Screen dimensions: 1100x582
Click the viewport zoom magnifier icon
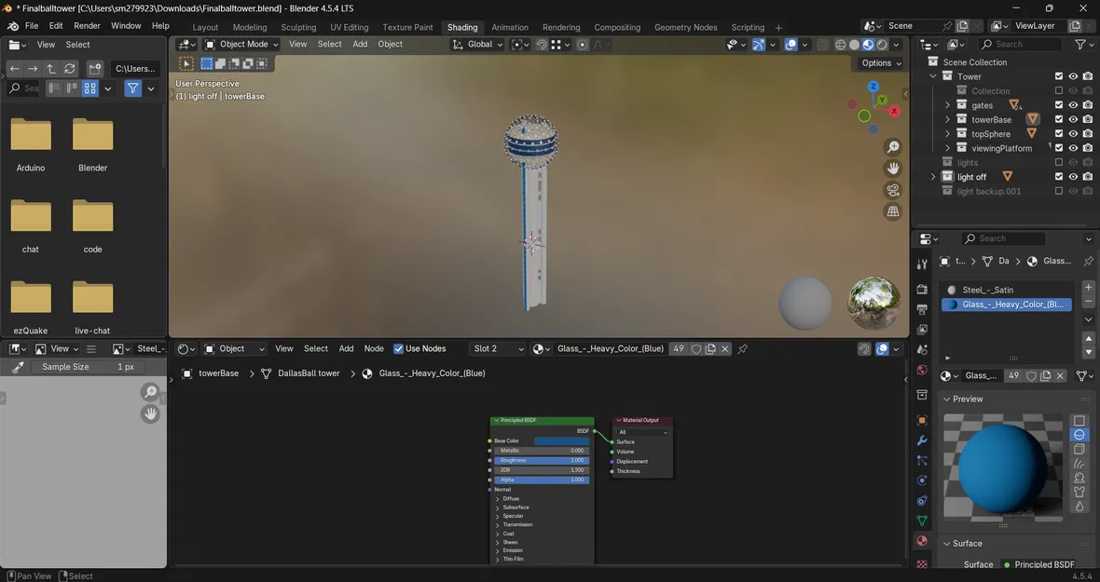pyautogui.click(x=893, y=147)
